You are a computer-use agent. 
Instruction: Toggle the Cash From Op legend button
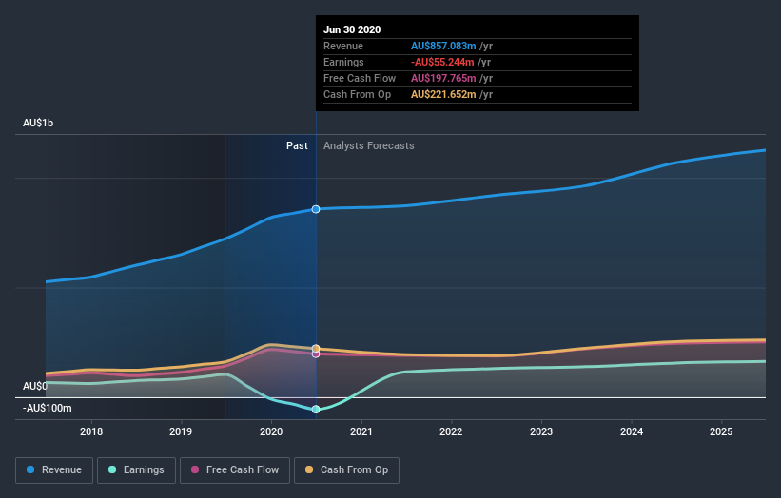point(346,470)
